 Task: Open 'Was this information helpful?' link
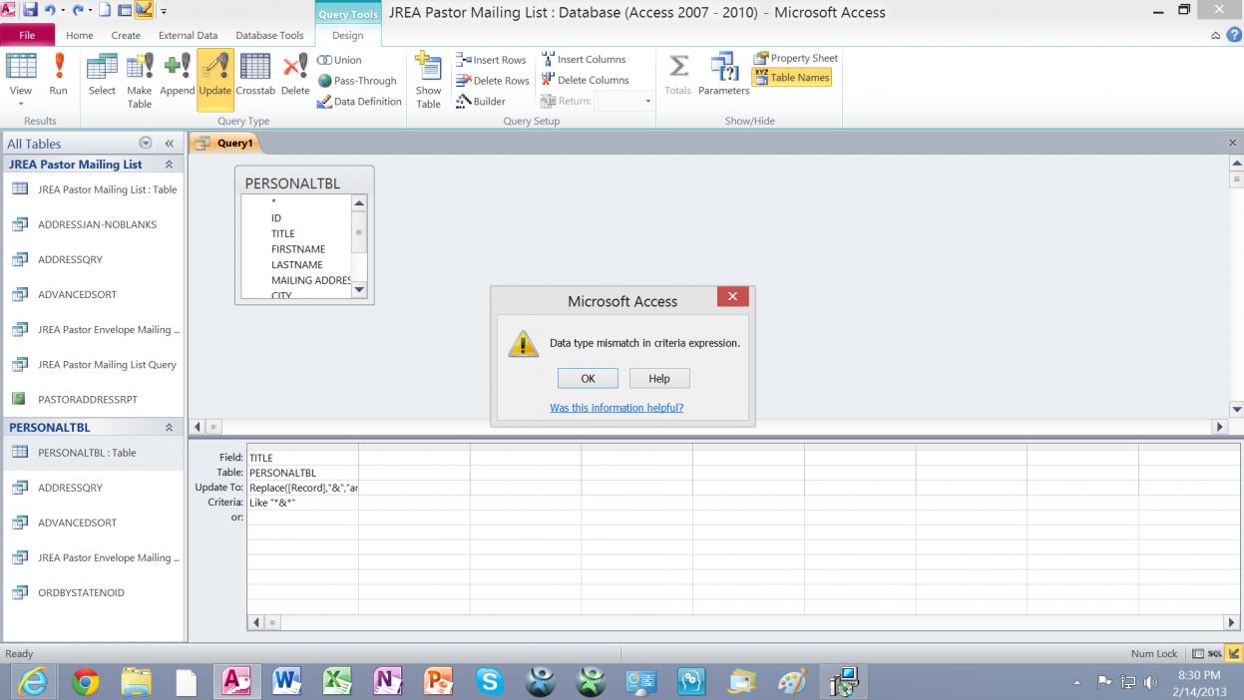[x=617, y=407]
